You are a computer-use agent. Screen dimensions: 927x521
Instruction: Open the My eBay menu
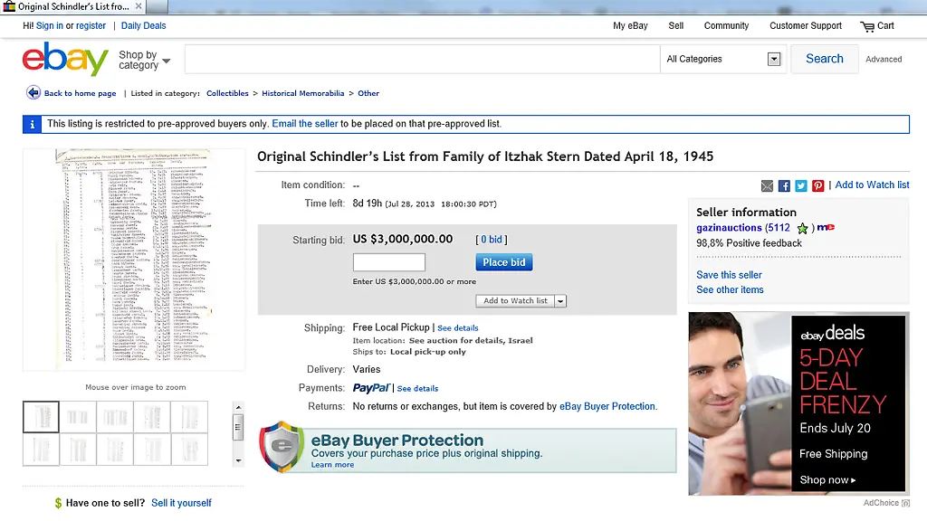click(x=630, y=26)
